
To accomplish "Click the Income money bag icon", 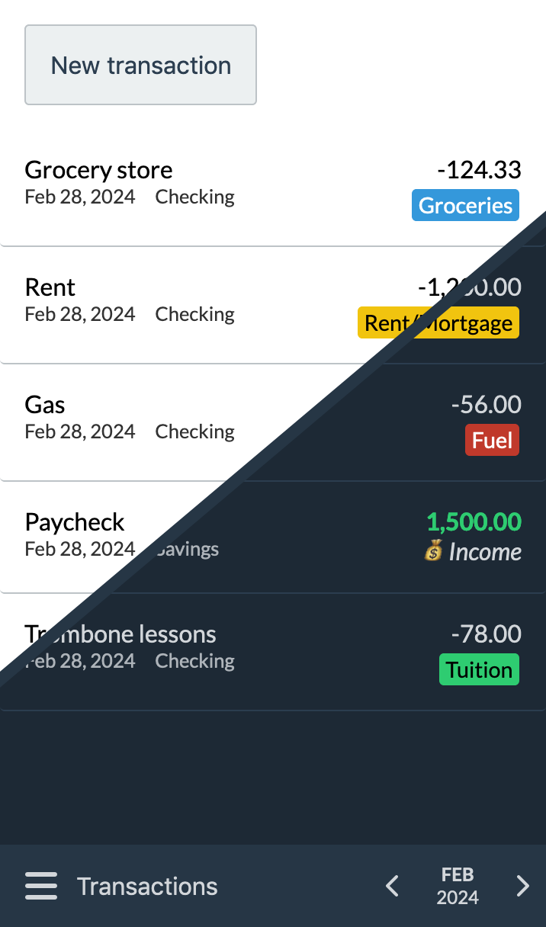I will 432,551.
